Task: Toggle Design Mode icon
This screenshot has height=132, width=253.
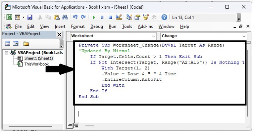Action: (x=119, y=17)
